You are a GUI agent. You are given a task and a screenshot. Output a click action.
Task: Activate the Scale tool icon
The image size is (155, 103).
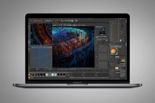point(39,21)
